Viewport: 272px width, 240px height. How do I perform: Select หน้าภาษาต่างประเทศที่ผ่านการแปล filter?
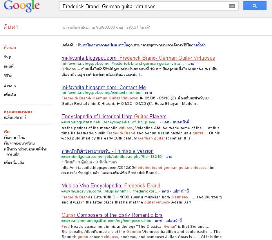point(25,152)
